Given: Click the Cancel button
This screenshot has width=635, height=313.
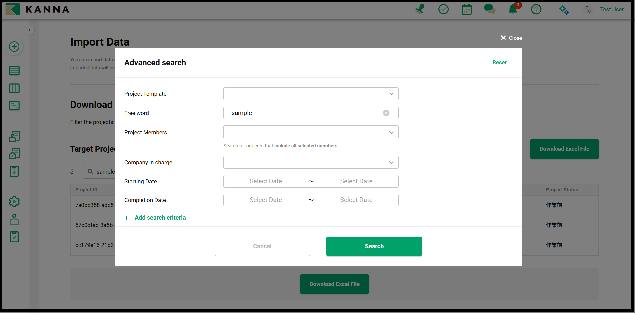Looking at the screenshot, I should click(x=262, y=246).
